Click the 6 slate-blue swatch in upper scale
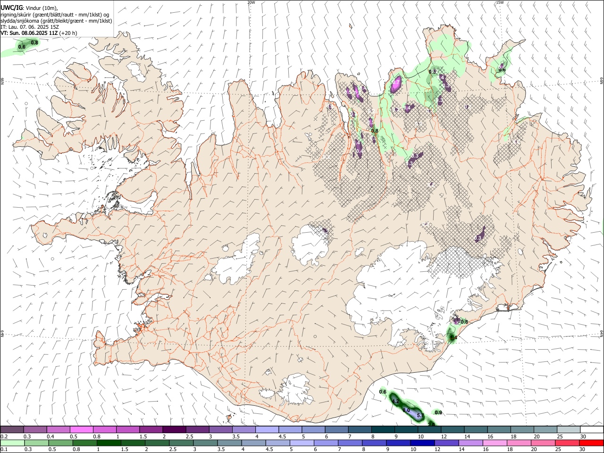Viewport: 604px width, 453px height. click(337, 430)
